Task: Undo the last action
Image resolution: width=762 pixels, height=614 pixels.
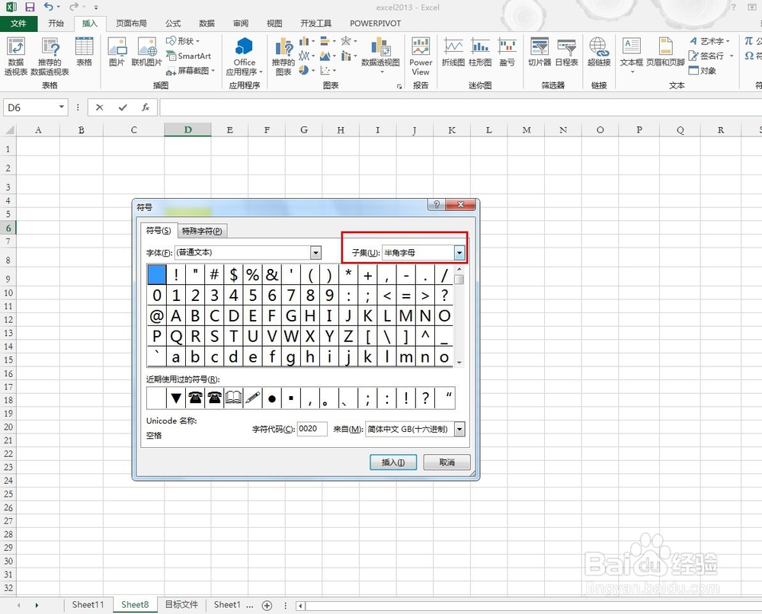Action: click(49, 7)
